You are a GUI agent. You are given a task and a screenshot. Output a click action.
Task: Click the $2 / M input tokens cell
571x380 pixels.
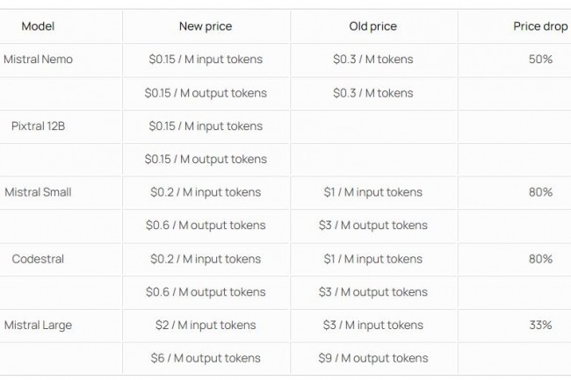(x=206, y=325)
